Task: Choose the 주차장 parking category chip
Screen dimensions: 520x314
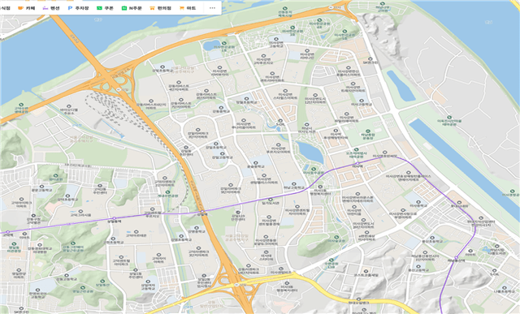Action: point(79,8)
